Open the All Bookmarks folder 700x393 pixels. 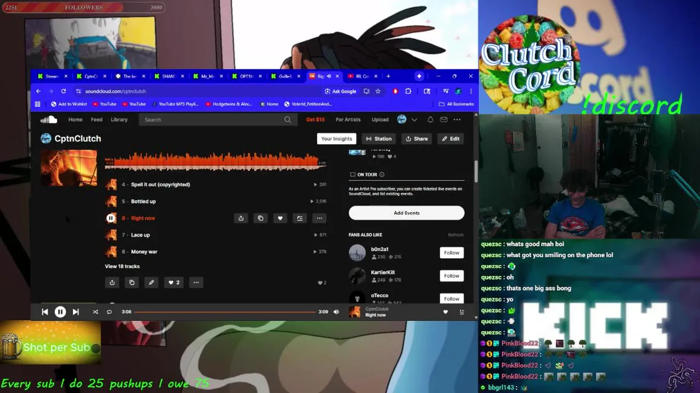[457, 104]
